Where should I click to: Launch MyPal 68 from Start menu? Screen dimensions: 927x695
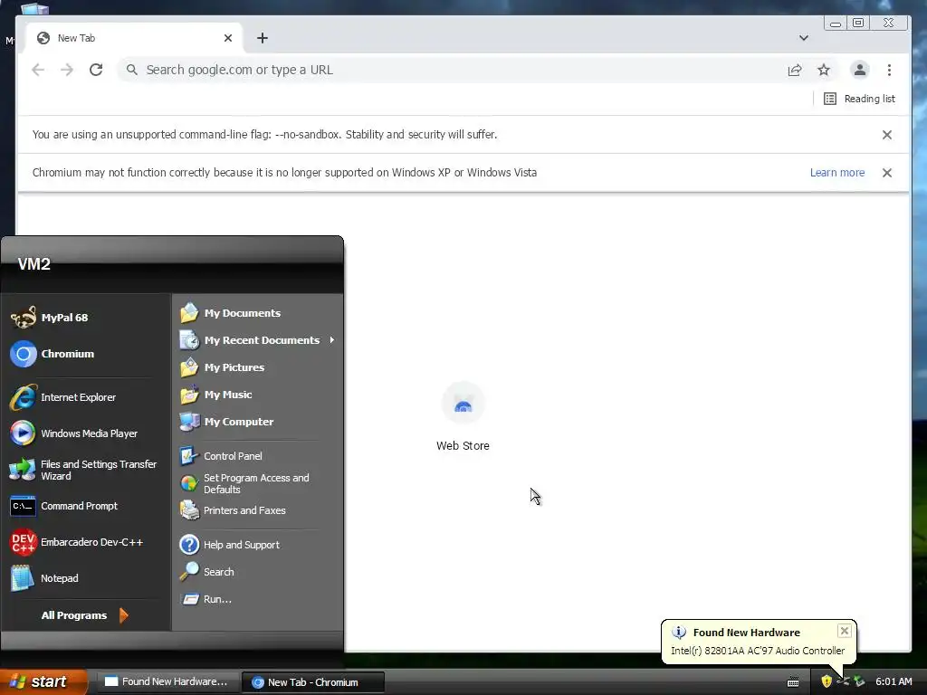(x=86, y=318)
